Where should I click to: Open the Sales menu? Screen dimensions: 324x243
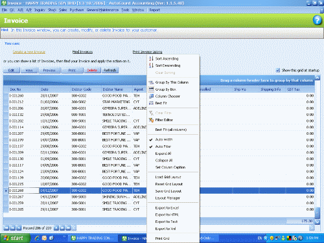tap(63, 10)
